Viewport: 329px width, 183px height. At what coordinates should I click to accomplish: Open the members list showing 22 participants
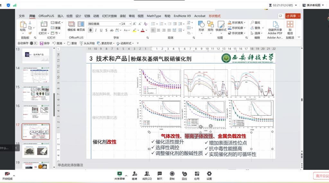tap(147, 174)
